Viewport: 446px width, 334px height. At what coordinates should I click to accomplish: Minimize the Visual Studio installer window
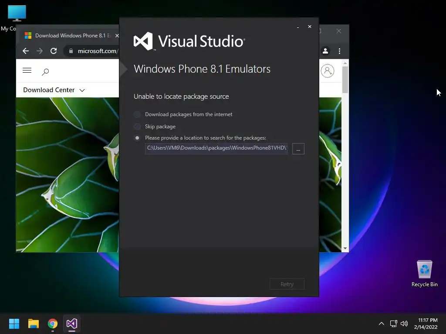pos(298,27)
